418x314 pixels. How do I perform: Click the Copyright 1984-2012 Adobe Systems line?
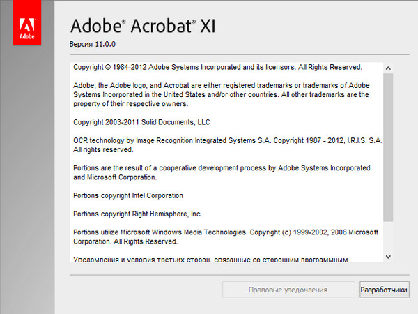[x=217, y=67]
